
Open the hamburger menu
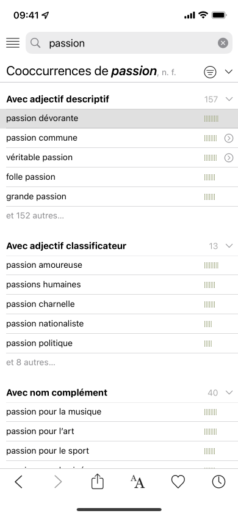13,43
